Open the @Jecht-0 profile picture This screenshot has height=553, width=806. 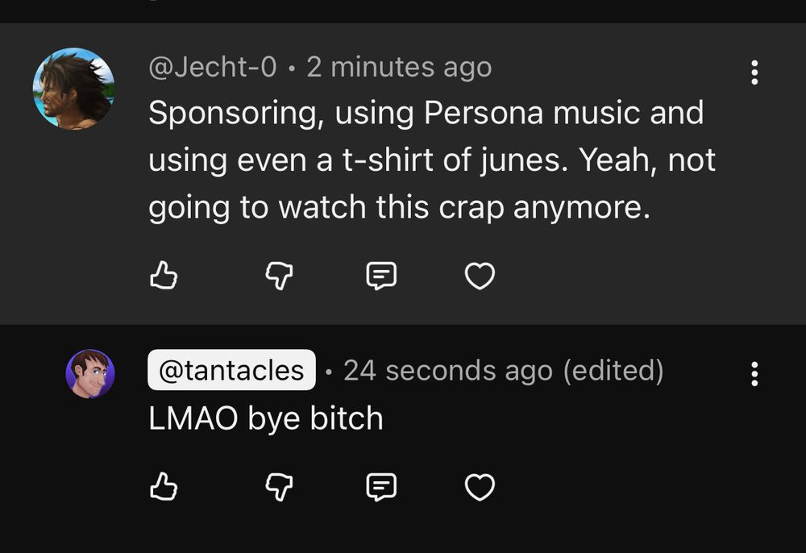point(73,89)
